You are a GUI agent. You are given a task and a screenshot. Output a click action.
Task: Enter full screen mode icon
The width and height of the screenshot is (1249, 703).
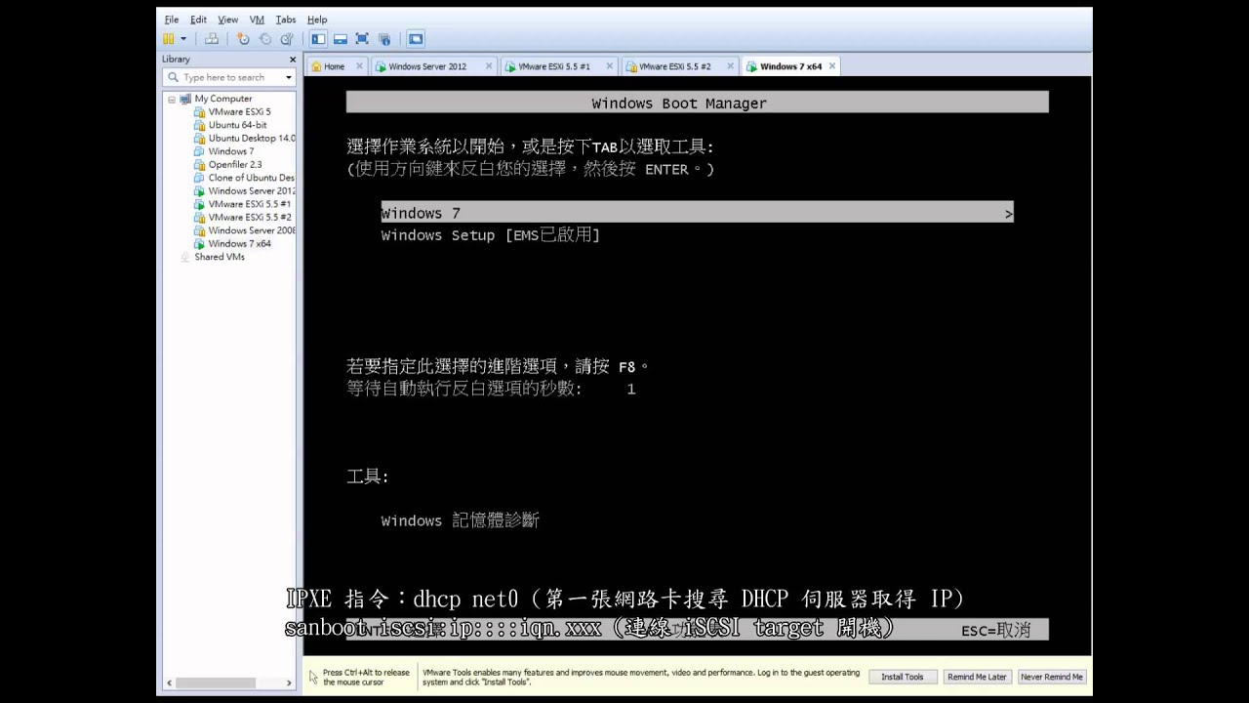(x=362, y=39)
